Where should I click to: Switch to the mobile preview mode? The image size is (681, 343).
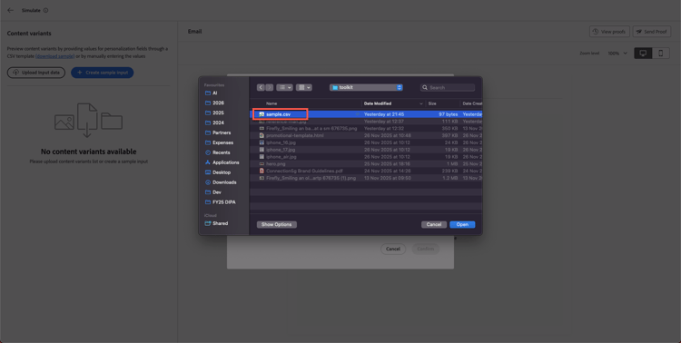pyautogui.click(x=661, y=53)
